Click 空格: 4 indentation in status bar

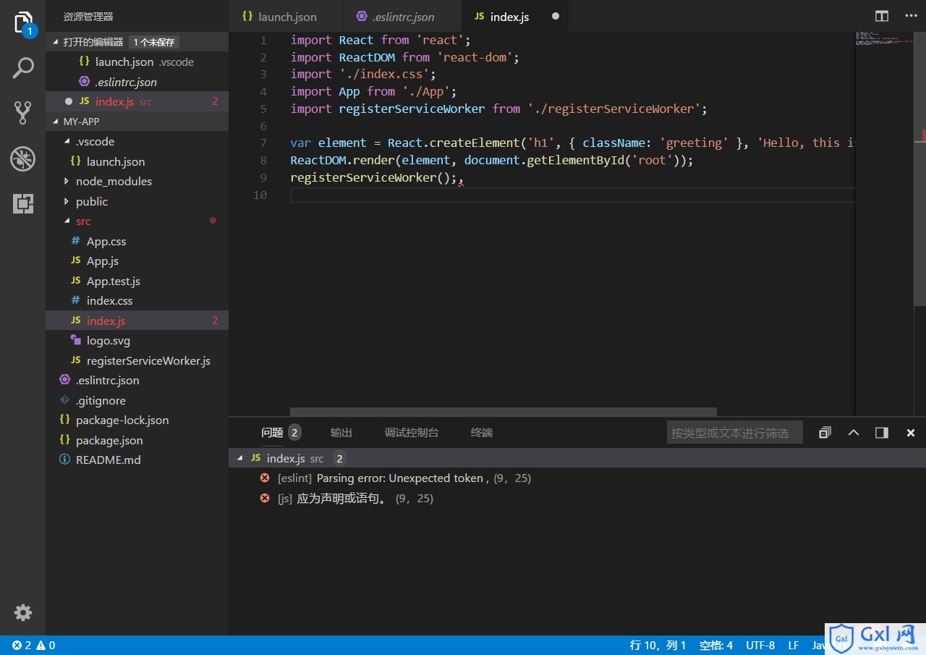[x=716, y=646]
